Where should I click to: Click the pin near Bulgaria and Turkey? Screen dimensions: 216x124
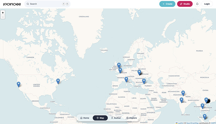click(x=144, y=81)
